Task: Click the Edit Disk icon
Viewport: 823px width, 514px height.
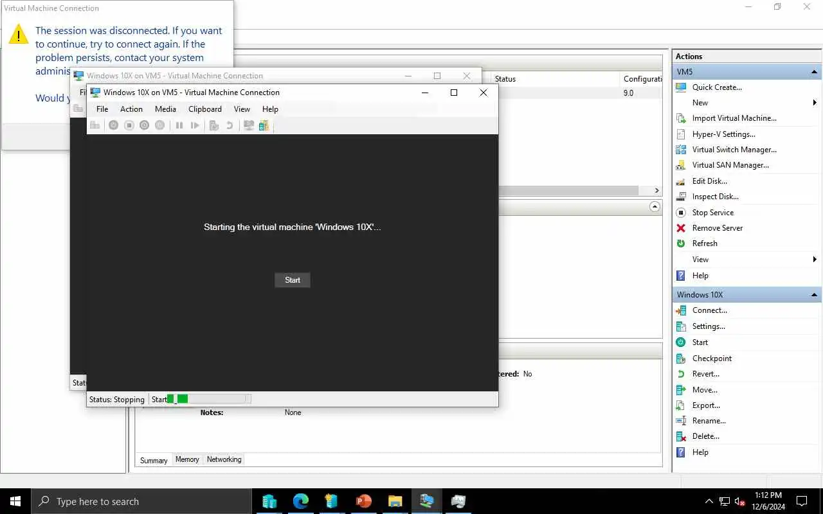Action: pyautogui.click(x=681, y=181)
